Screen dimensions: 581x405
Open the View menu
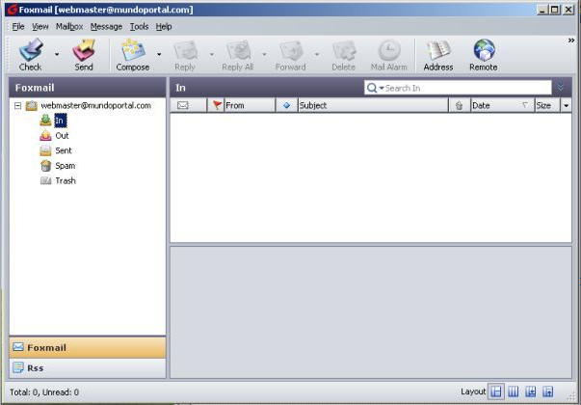pos(40,27)
